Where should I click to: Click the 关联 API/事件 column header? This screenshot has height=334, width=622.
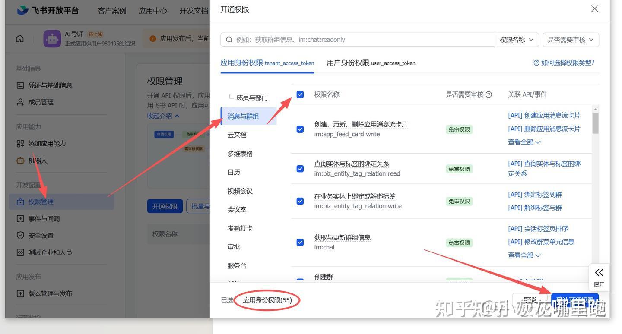527,95
